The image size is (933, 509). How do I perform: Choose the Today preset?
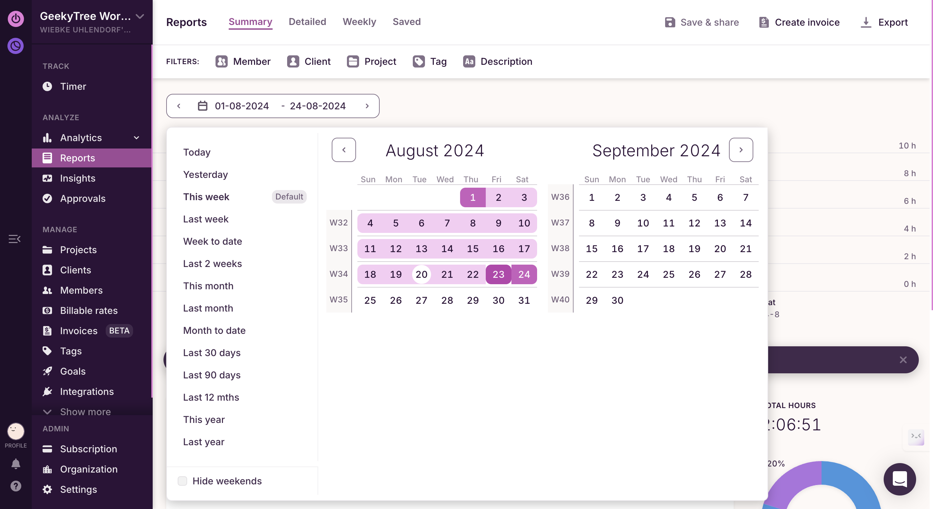(x=197, y=152)
